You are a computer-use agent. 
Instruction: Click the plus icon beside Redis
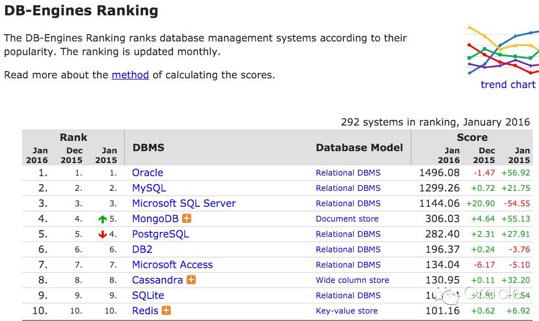coord(166,311)
